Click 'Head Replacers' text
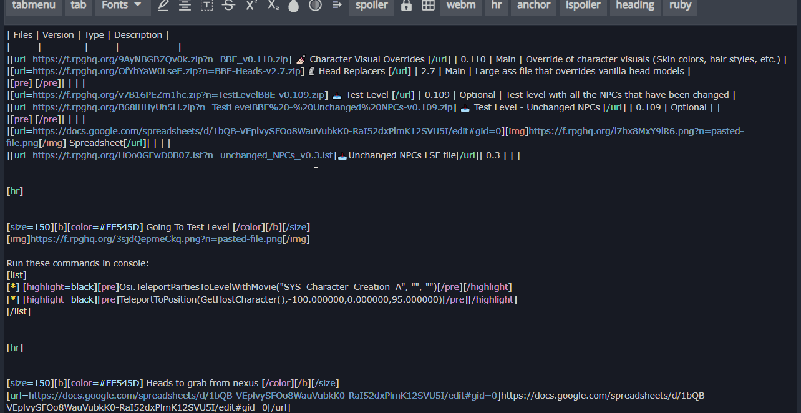Screen dimensions: 801x413 click(352, 71)
